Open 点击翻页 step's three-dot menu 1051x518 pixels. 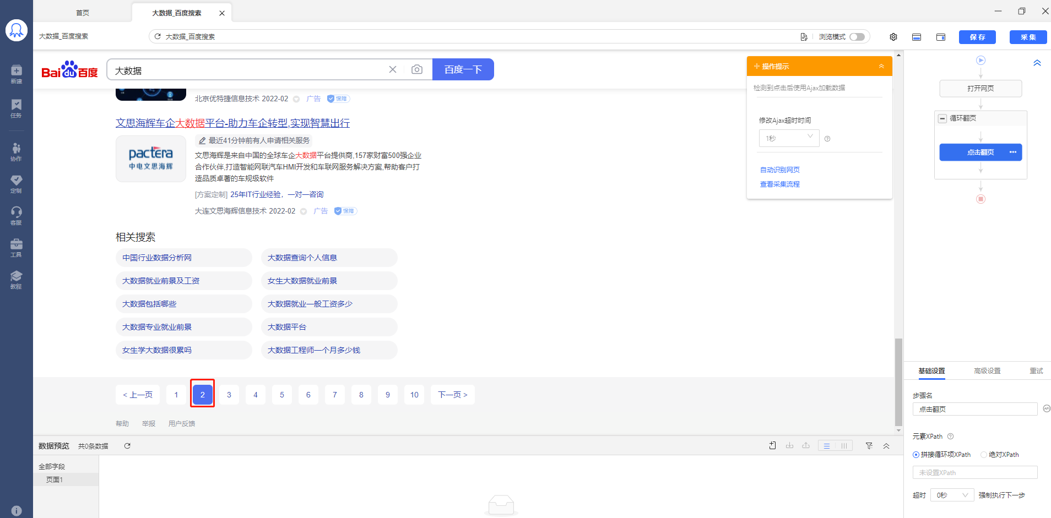pyautogui.click(x=1013, y=152)
